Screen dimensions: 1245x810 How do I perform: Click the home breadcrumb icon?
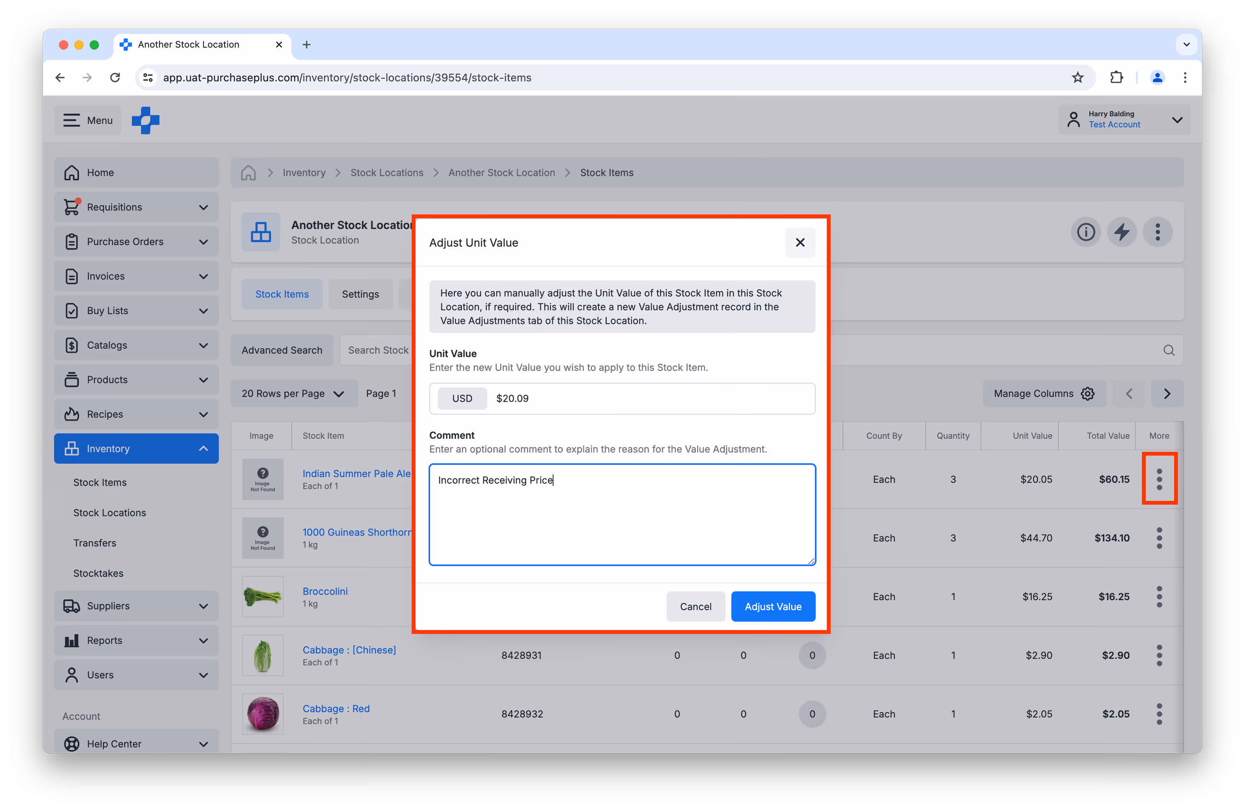[x=249, y=172]
